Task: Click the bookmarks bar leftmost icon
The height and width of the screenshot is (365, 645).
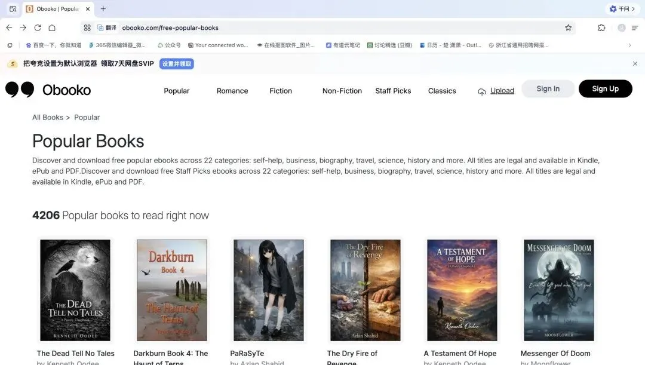Action: pos(10,45)
